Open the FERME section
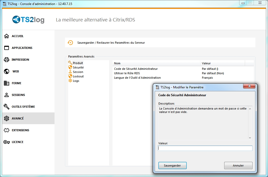The width and height of the screenshot is (268, 177). click(28, 83)
